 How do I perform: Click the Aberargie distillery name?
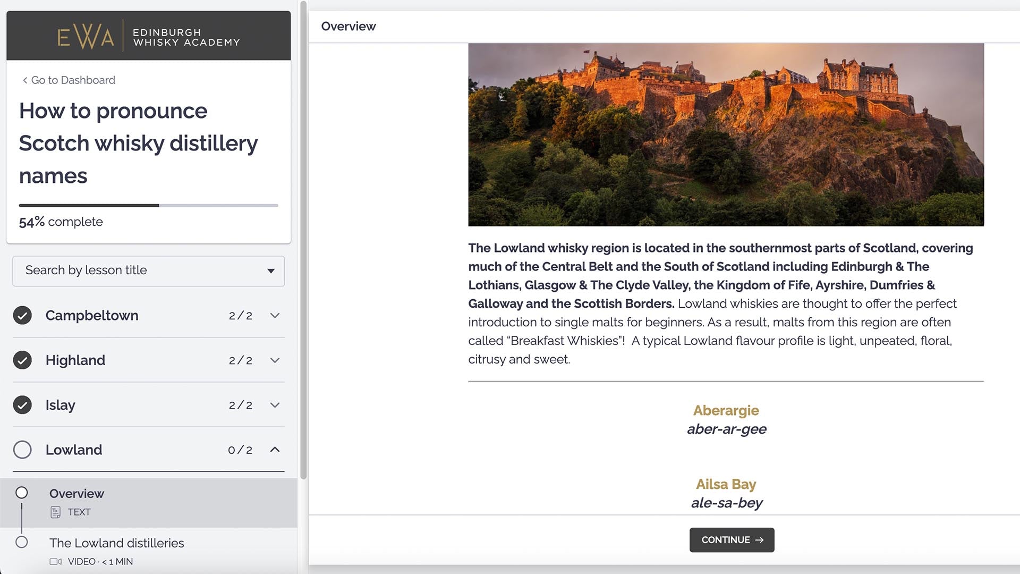pos(726,410)
